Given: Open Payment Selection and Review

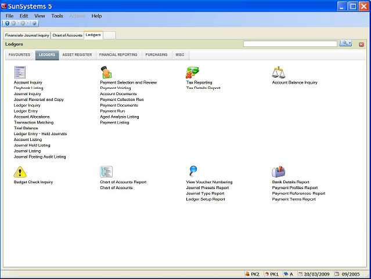Looking at the screenshot, I should coord(128,82).
